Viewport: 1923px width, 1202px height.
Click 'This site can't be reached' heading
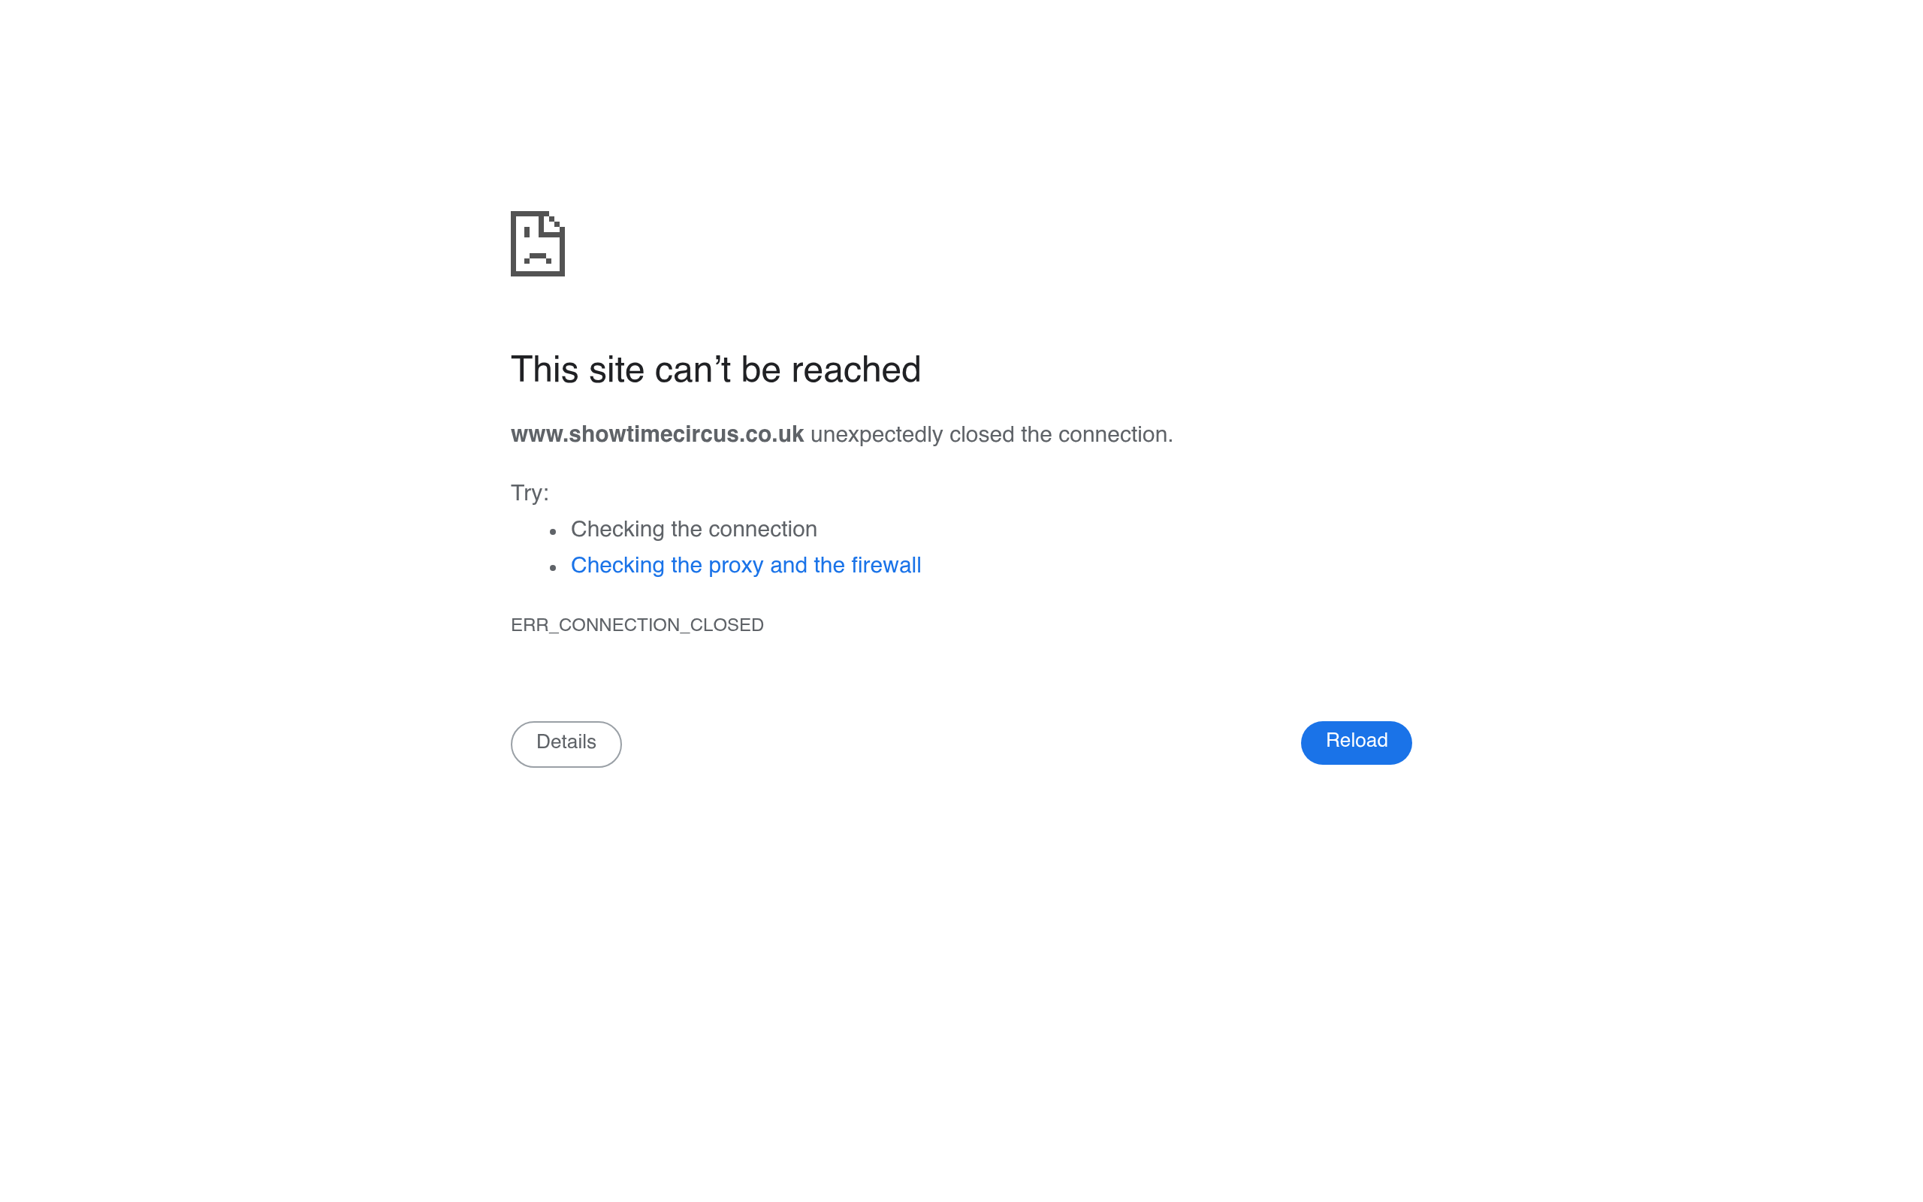[x=715, y=370]
